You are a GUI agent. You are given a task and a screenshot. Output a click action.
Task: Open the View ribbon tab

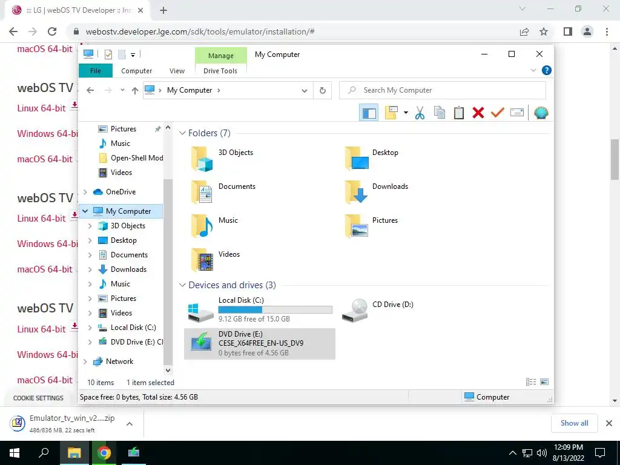click(177, 71)
